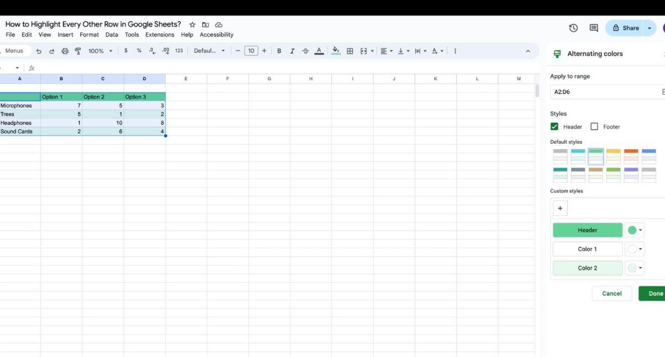Open the horizontal align dropdown

pyautogui.click(x=386, y=51)
